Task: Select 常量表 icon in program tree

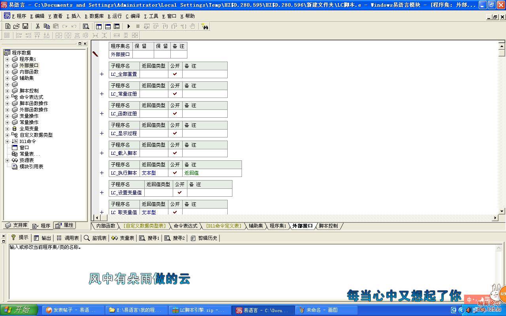Action: 15,154
